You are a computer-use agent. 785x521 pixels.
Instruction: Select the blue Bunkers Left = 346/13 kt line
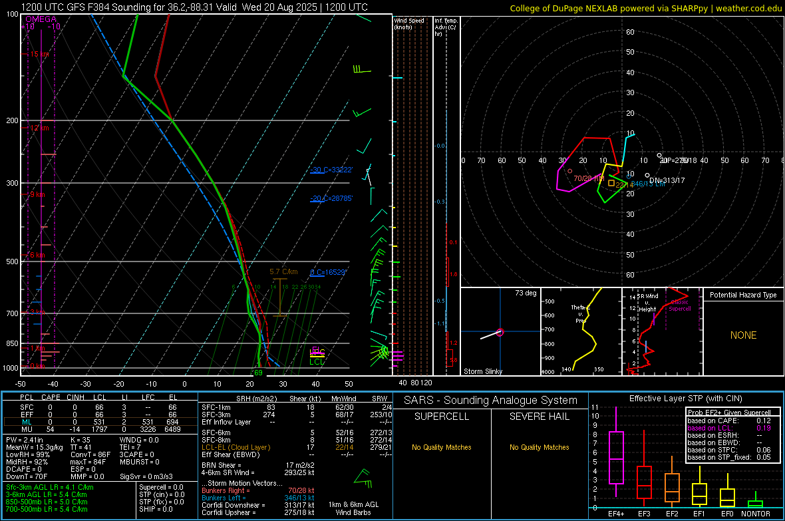[x=258, y=498]
